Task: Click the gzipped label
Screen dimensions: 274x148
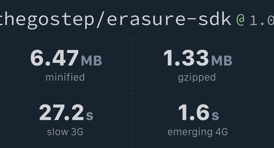Action: [197, 78]
